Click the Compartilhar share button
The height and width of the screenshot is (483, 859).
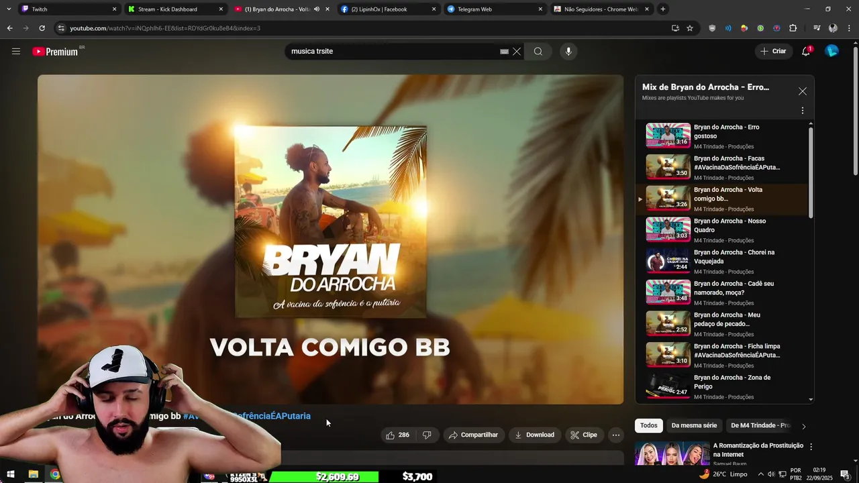473,435
